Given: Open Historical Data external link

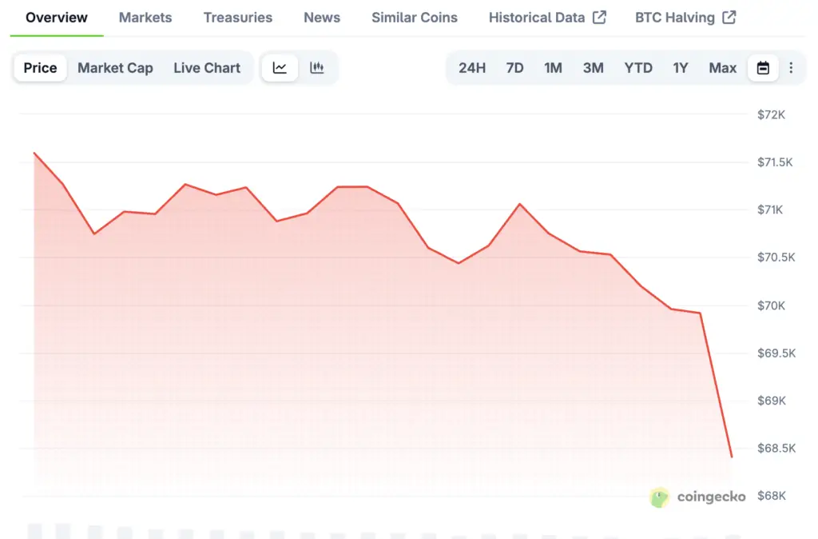Looking at the screenshot, I should pyautogui.click(x=547, y=18).
